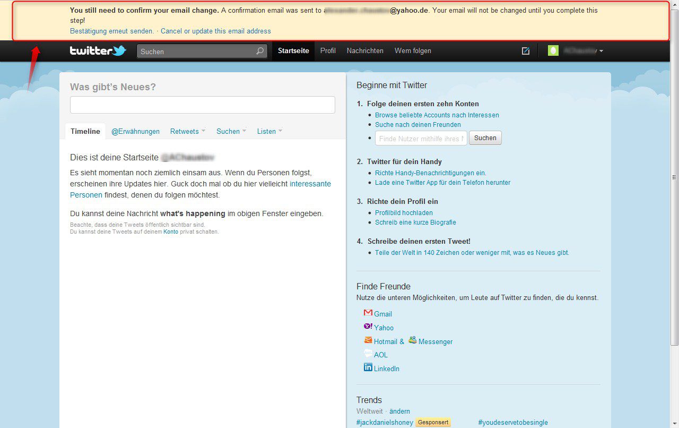Click the Gmail envelope icon
The height and width of the screenshot is (428, 679).
368,313
